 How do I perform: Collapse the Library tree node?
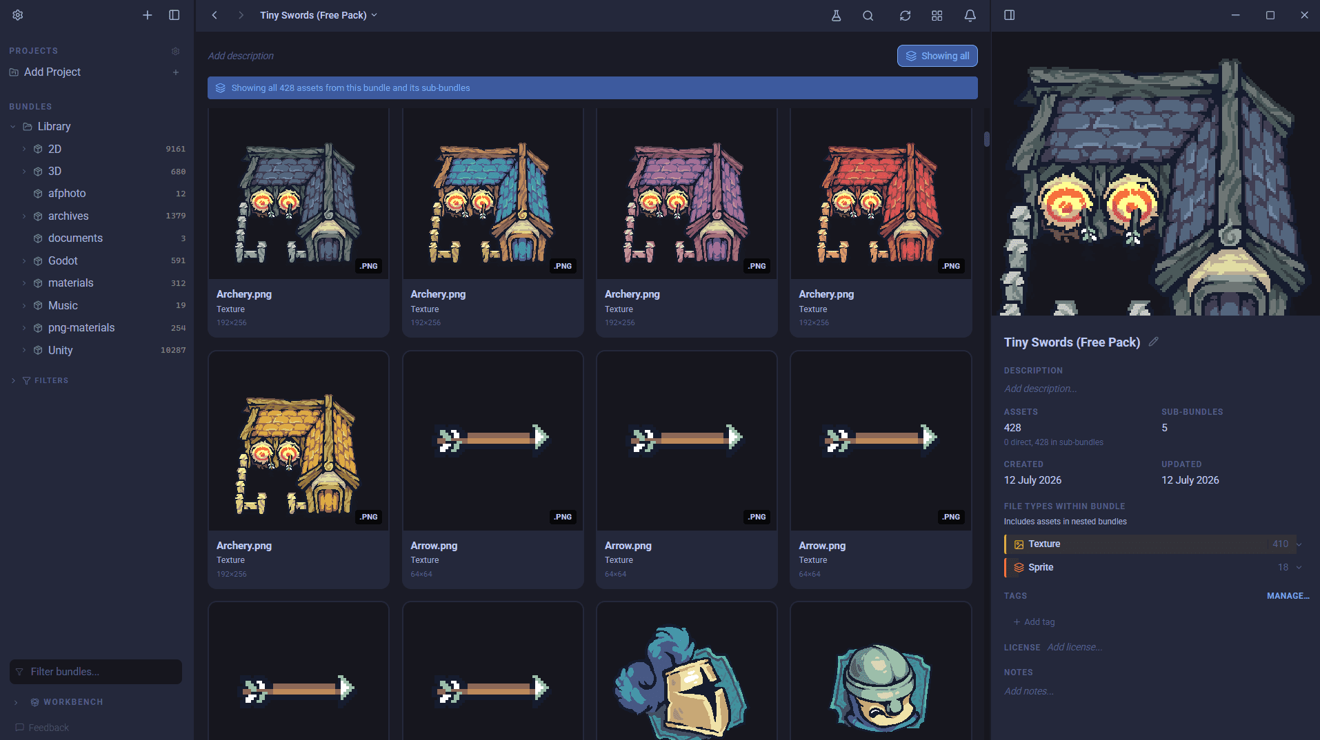[13, 127]
